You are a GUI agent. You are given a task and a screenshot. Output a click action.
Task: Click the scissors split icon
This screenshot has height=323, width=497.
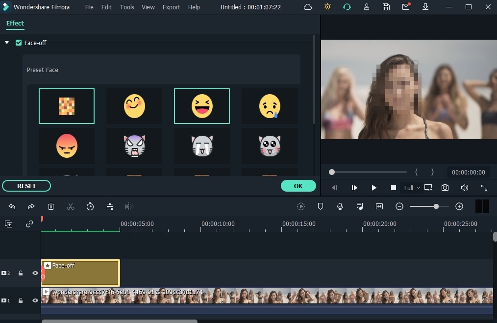tap(71, 206)
